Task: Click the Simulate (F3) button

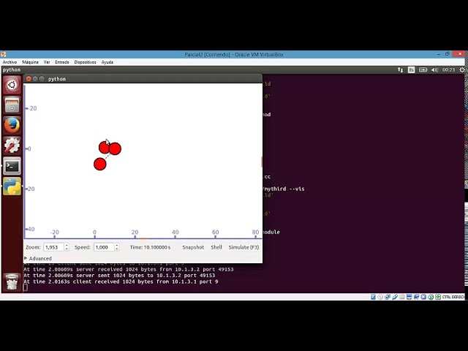Action: tap(244, 247)
